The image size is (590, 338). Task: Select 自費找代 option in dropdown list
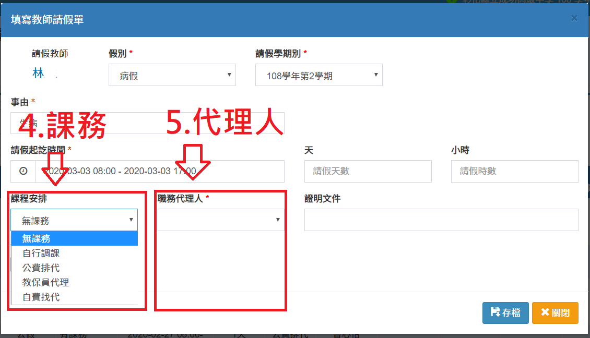75,297
